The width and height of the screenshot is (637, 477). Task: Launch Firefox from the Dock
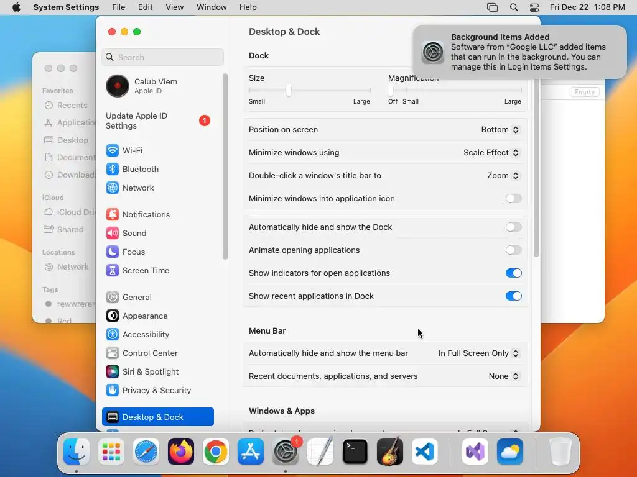181,452
